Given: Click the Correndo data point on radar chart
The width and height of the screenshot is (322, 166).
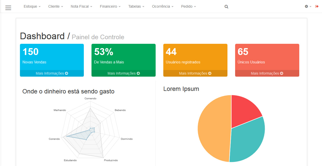Looking at the screenshot, I should pos(67,136).
